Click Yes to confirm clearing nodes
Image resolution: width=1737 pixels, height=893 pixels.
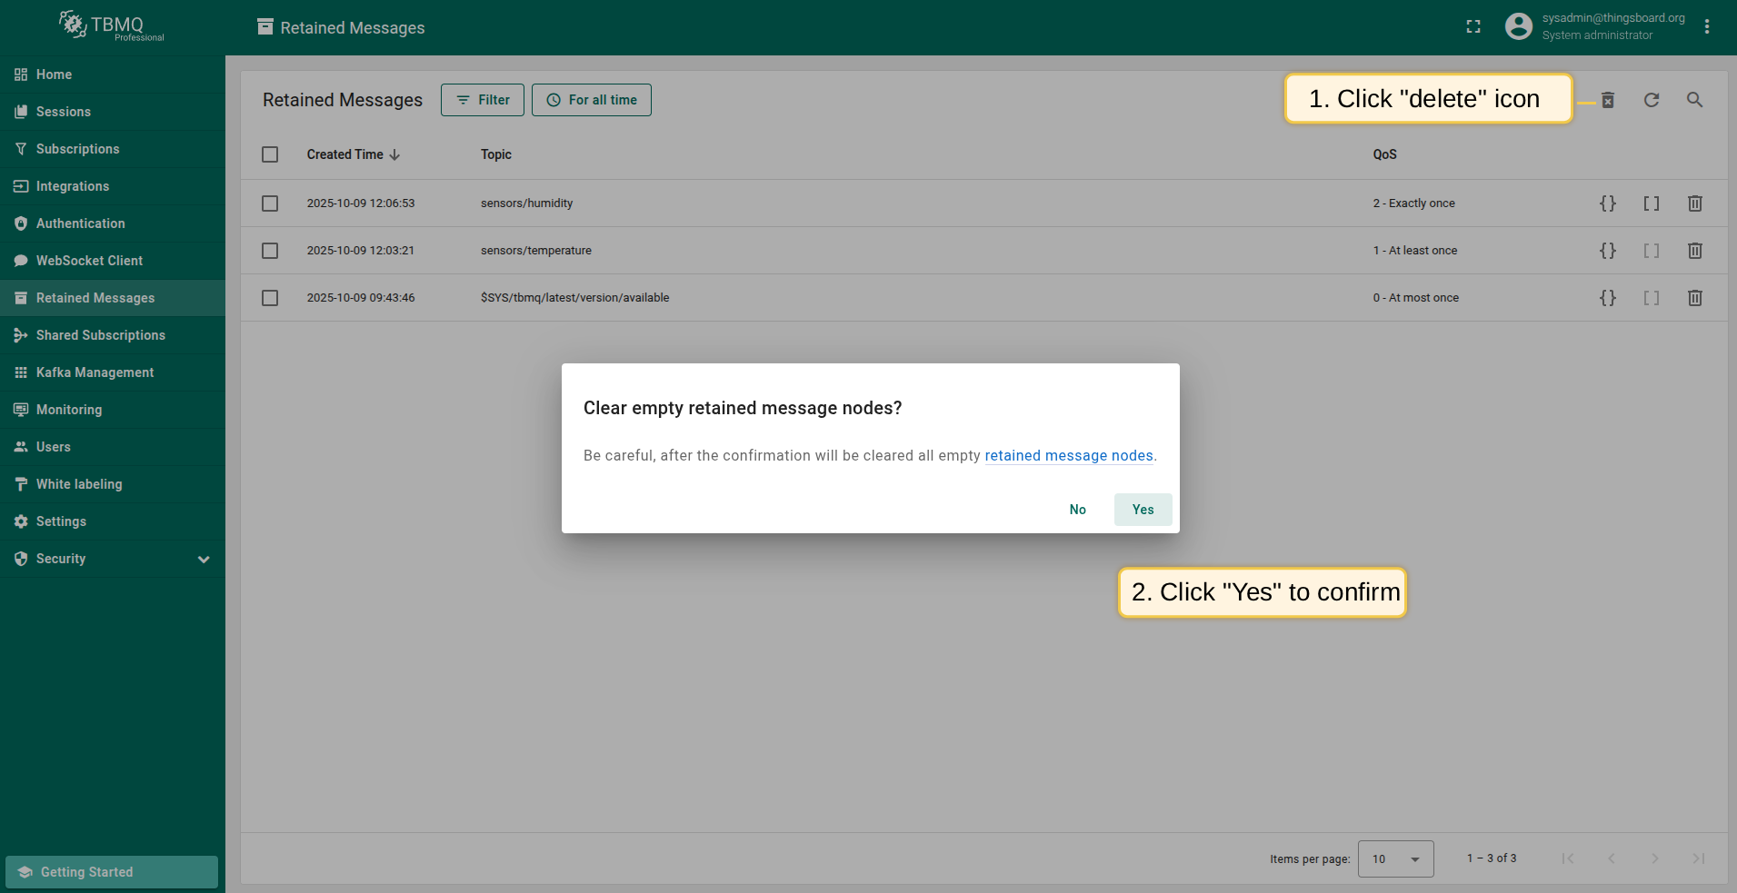pyautogui.click(x=1143, y=510)
